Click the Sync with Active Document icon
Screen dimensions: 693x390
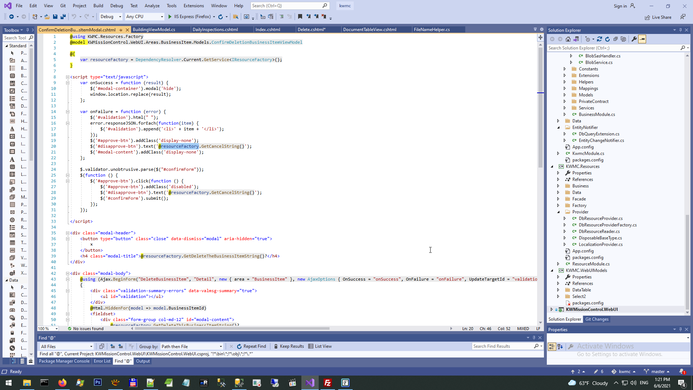[x=600, y=39]
